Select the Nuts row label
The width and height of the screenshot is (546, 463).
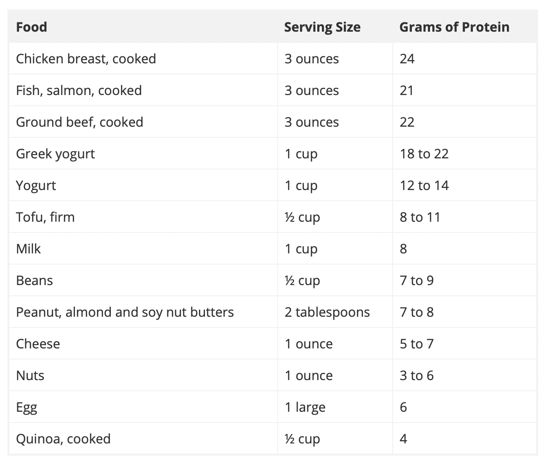(30, 375)
